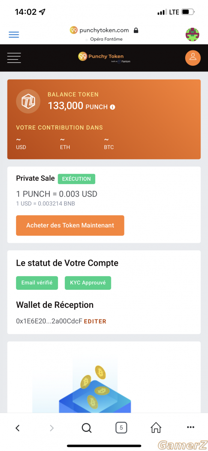Click Acheter des Token Maintenant button
This screenshot has height=451, width=208.
pyautogui.click(x=70, y=225)
